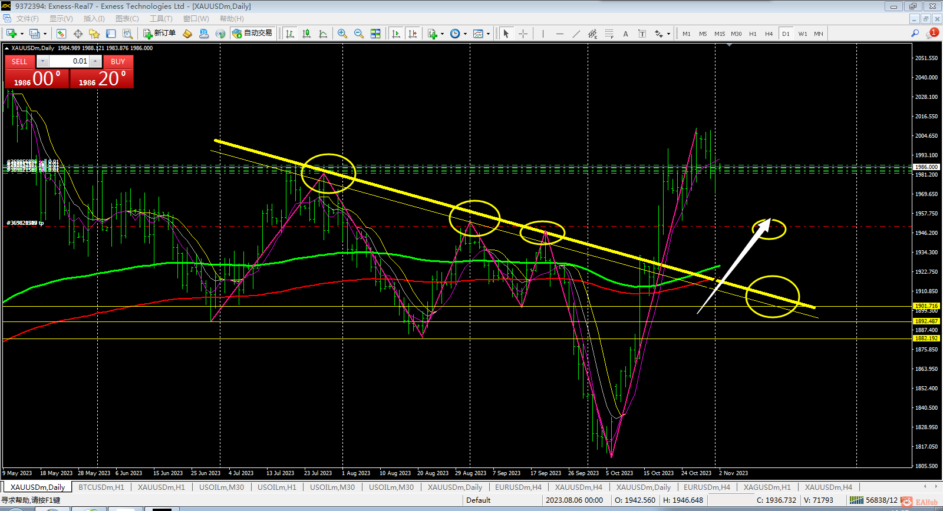Increase lot volume with up arrow
943x511 pixels.
coord(95,61)
